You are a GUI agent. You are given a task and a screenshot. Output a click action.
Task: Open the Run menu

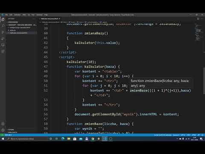33,15
